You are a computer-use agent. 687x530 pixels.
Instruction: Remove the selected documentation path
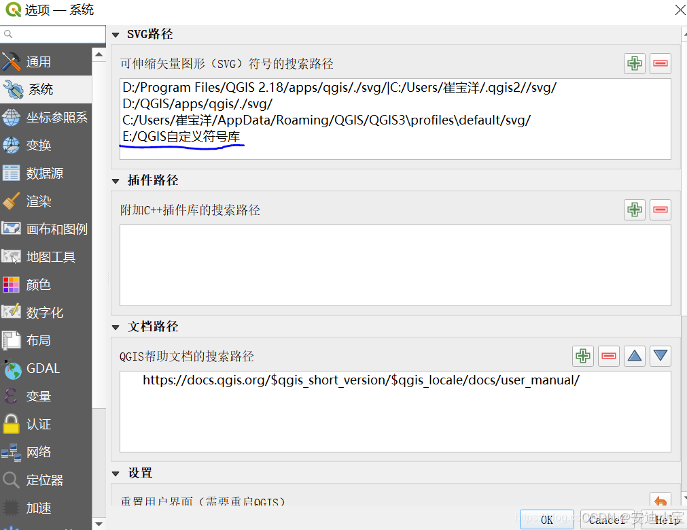[x=609, y=356]
